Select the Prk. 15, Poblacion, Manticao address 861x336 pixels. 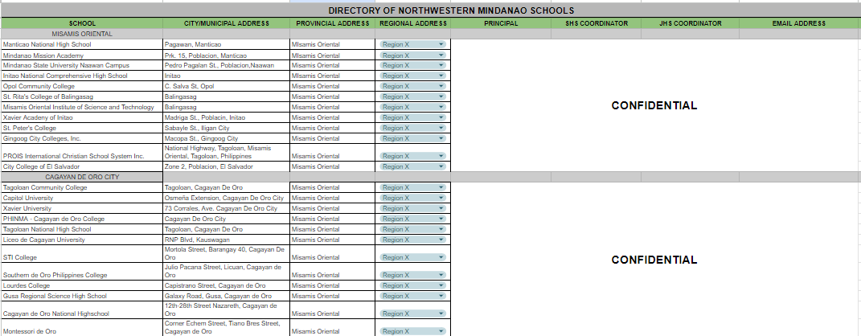pos(226,55)
